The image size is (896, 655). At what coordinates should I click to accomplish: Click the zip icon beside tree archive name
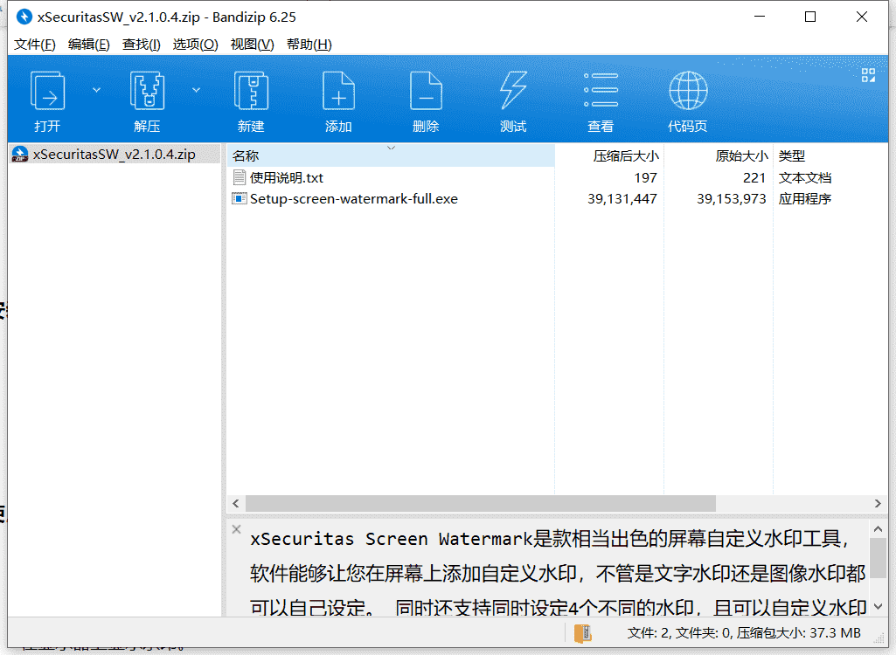click(20, 155)
